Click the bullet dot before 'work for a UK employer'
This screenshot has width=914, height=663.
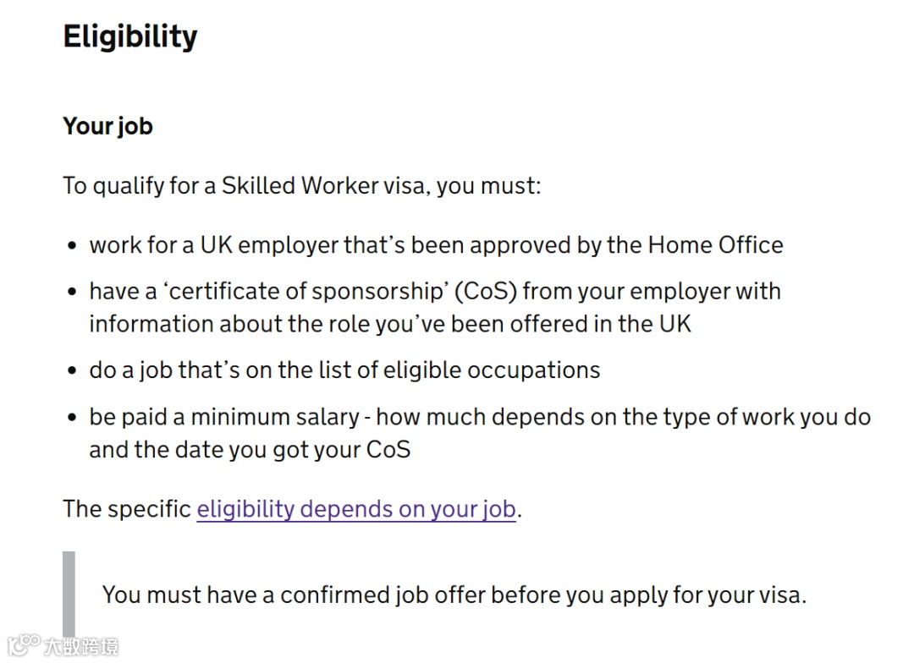coord(72,246)
